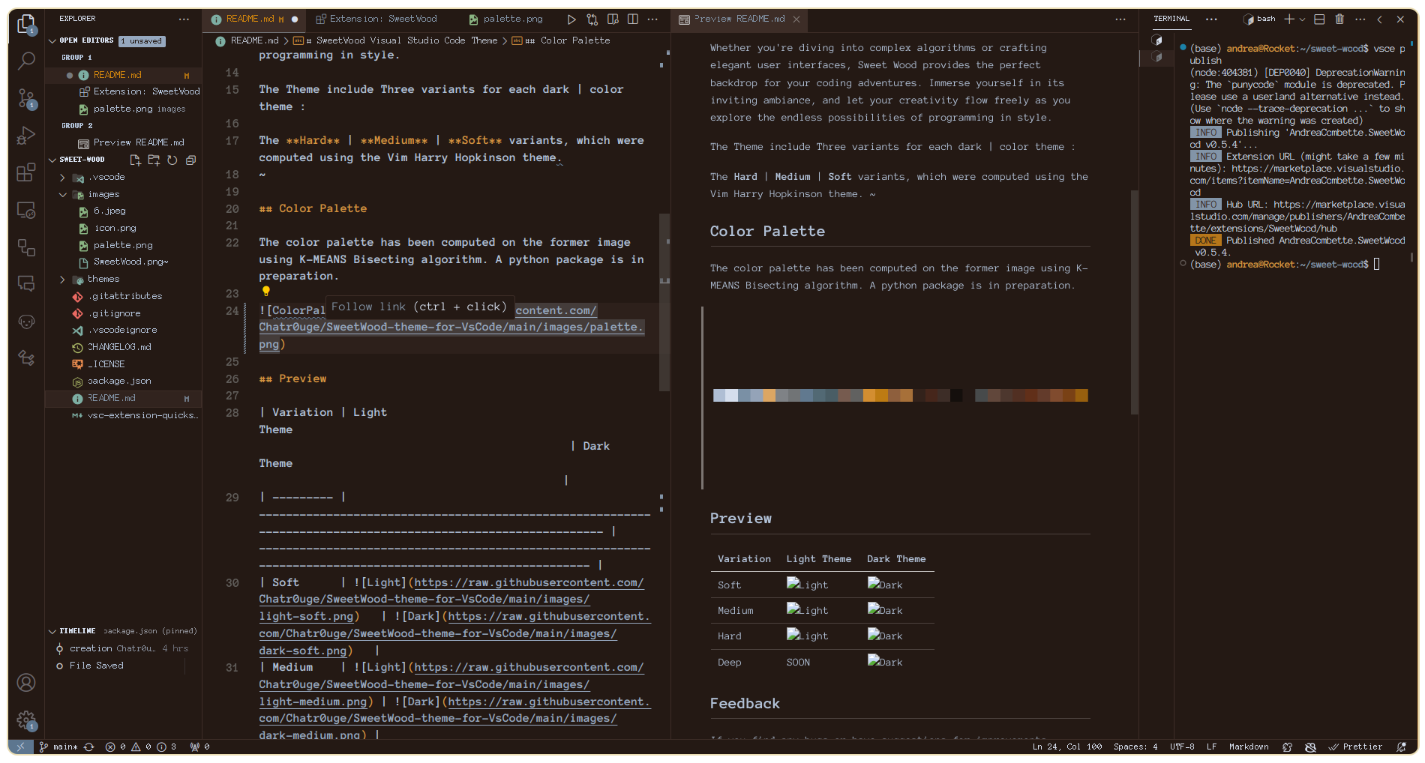Screen dimensions: 1425x763
Task: Click the Run play icon in editor toolbar
Action: point(571,19)
